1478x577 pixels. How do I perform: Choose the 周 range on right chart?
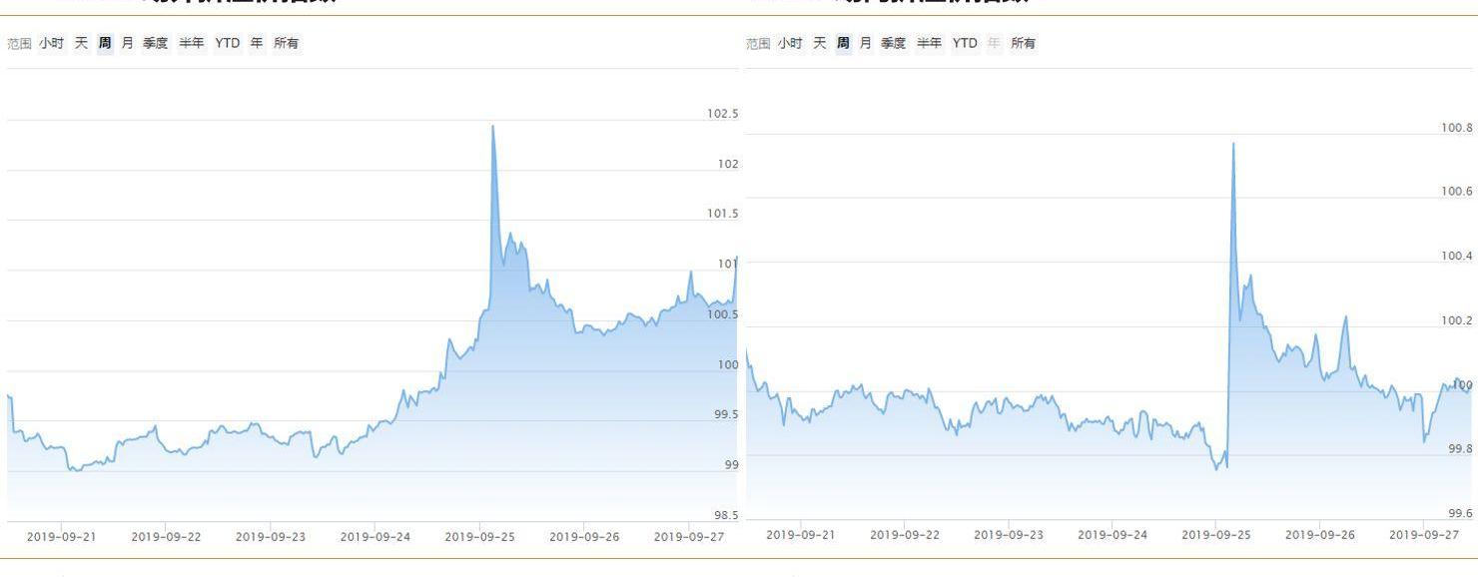click(844, 43)
